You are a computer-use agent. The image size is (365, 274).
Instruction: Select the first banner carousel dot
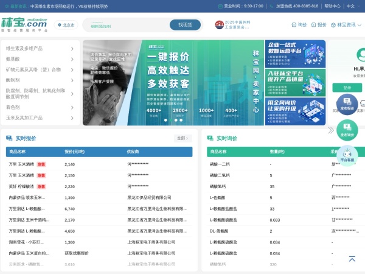click(x=165, y=120)
